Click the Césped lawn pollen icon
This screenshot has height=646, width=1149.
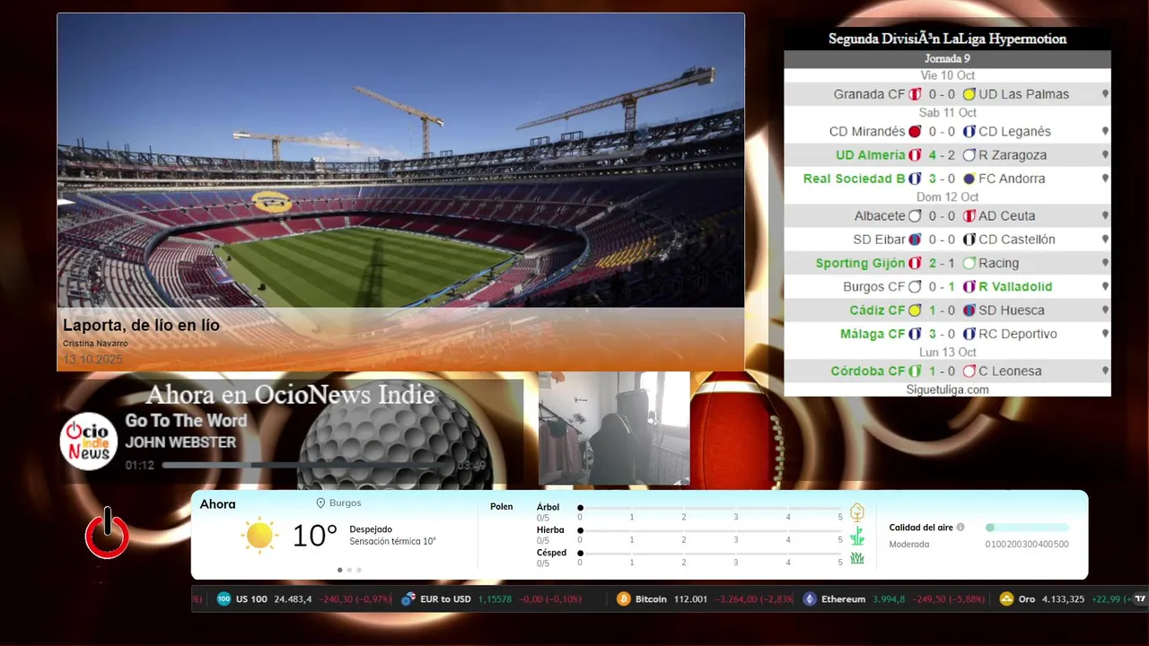pyautogui.click(x=857, y=558)
